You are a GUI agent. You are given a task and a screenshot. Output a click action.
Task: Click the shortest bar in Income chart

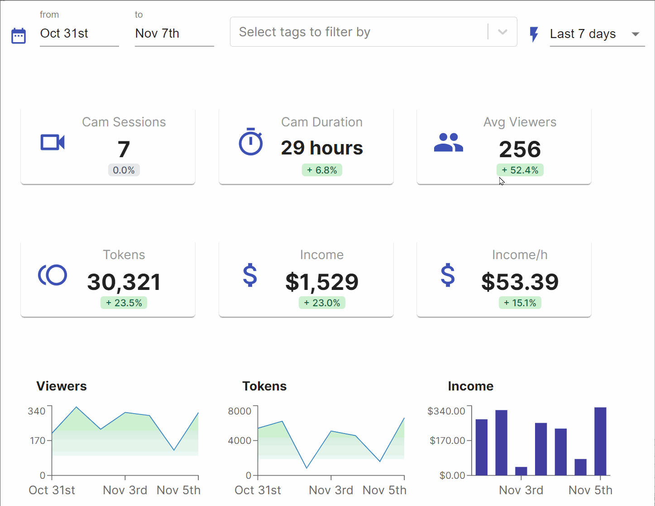coord(521,471)
